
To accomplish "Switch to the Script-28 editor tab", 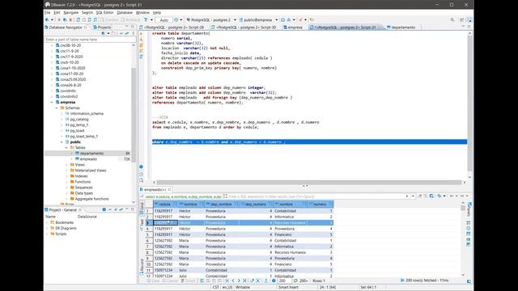I will 172,27.
